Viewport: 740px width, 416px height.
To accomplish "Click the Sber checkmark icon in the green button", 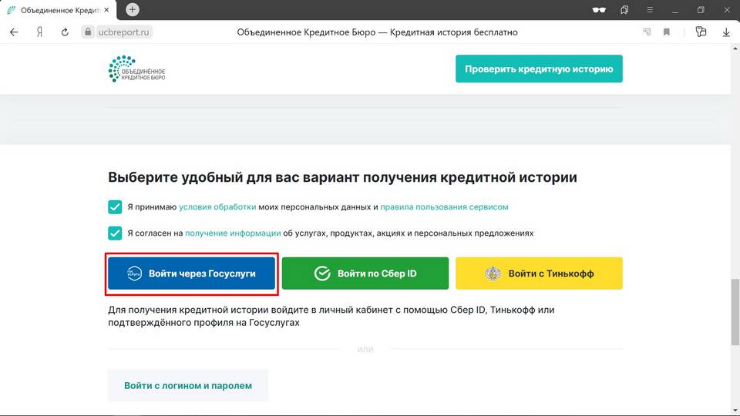I will 322,273.
